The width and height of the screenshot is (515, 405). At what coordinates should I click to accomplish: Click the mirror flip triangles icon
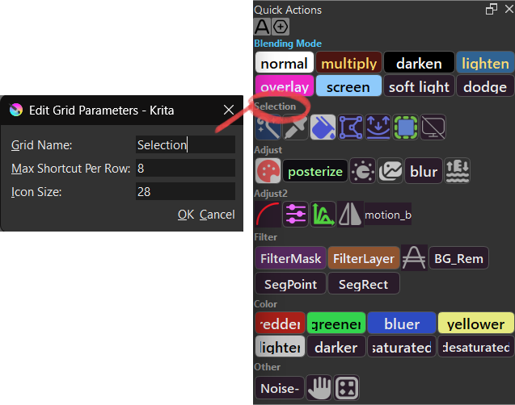(350, 215)
